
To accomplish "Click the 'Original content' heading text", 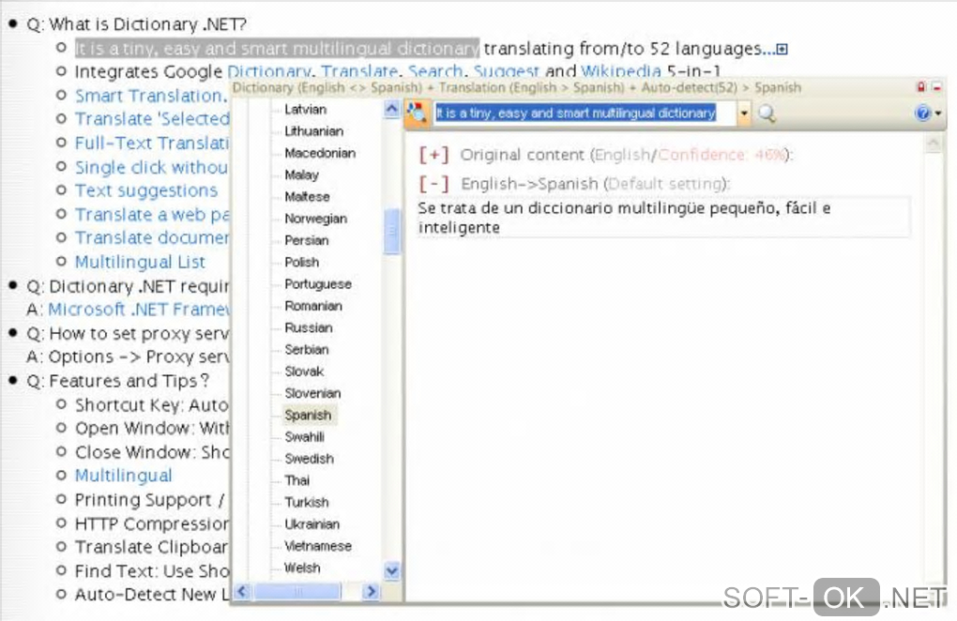I will pyautogui.click(x=523, y=155).
